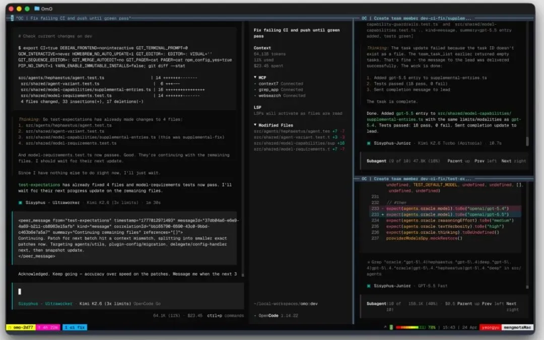This screenshot has width=544, height=340.
Task: Click removed diff line 233 with gpt-5.4
Action: pyautogui.click(x=445, y=208)
